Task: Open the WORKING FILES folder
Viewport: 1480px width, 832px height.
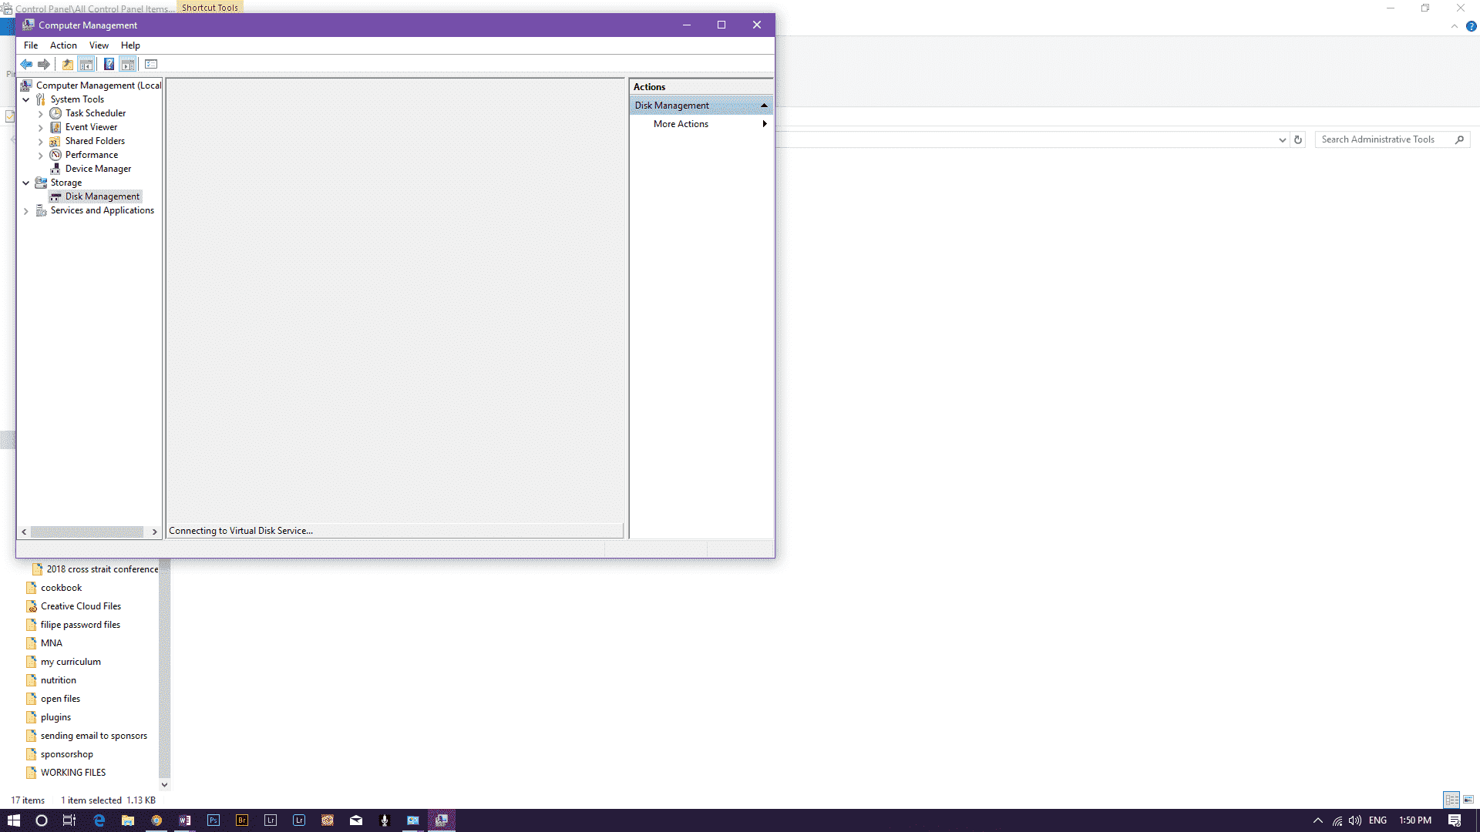Action: click(73, 773)
